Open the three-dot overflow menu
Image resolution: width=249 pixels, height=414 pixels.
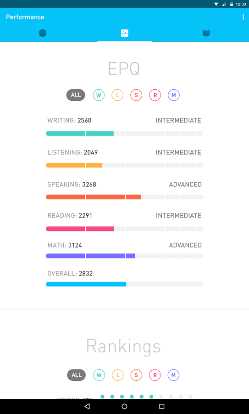pos(243,17)
